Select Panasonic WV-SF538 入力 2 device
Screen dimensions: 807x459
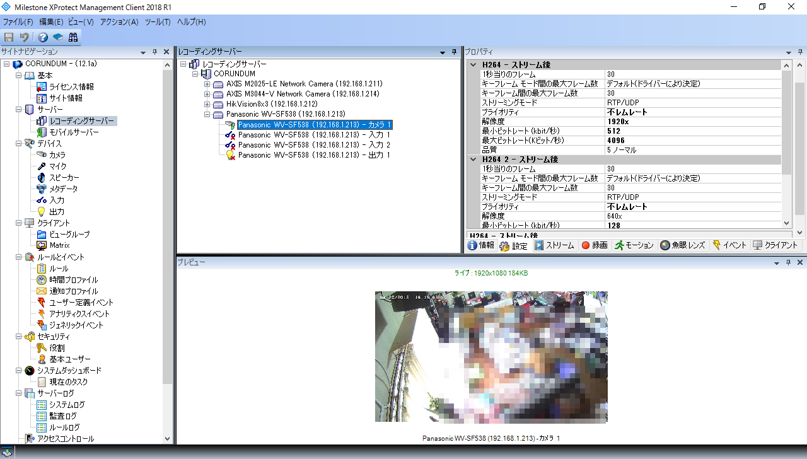[314, 145]
